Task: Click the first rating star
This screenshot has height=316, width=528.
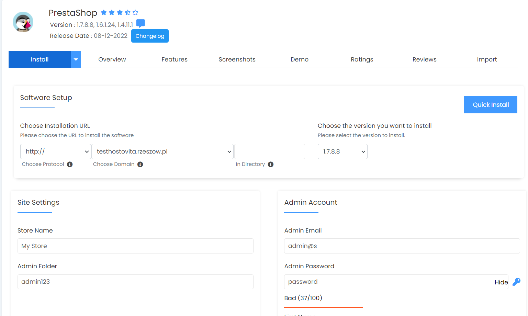Action: tap(104, 13)
